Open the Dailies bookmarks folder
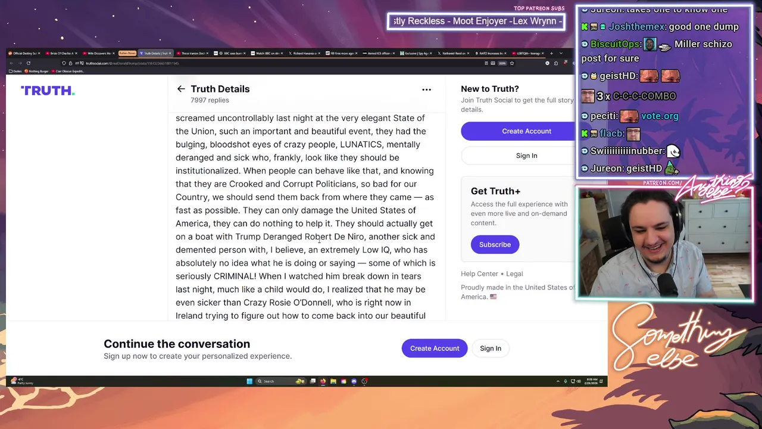The height and width of the screenshot is (429, 762). (x=16, y=71)
